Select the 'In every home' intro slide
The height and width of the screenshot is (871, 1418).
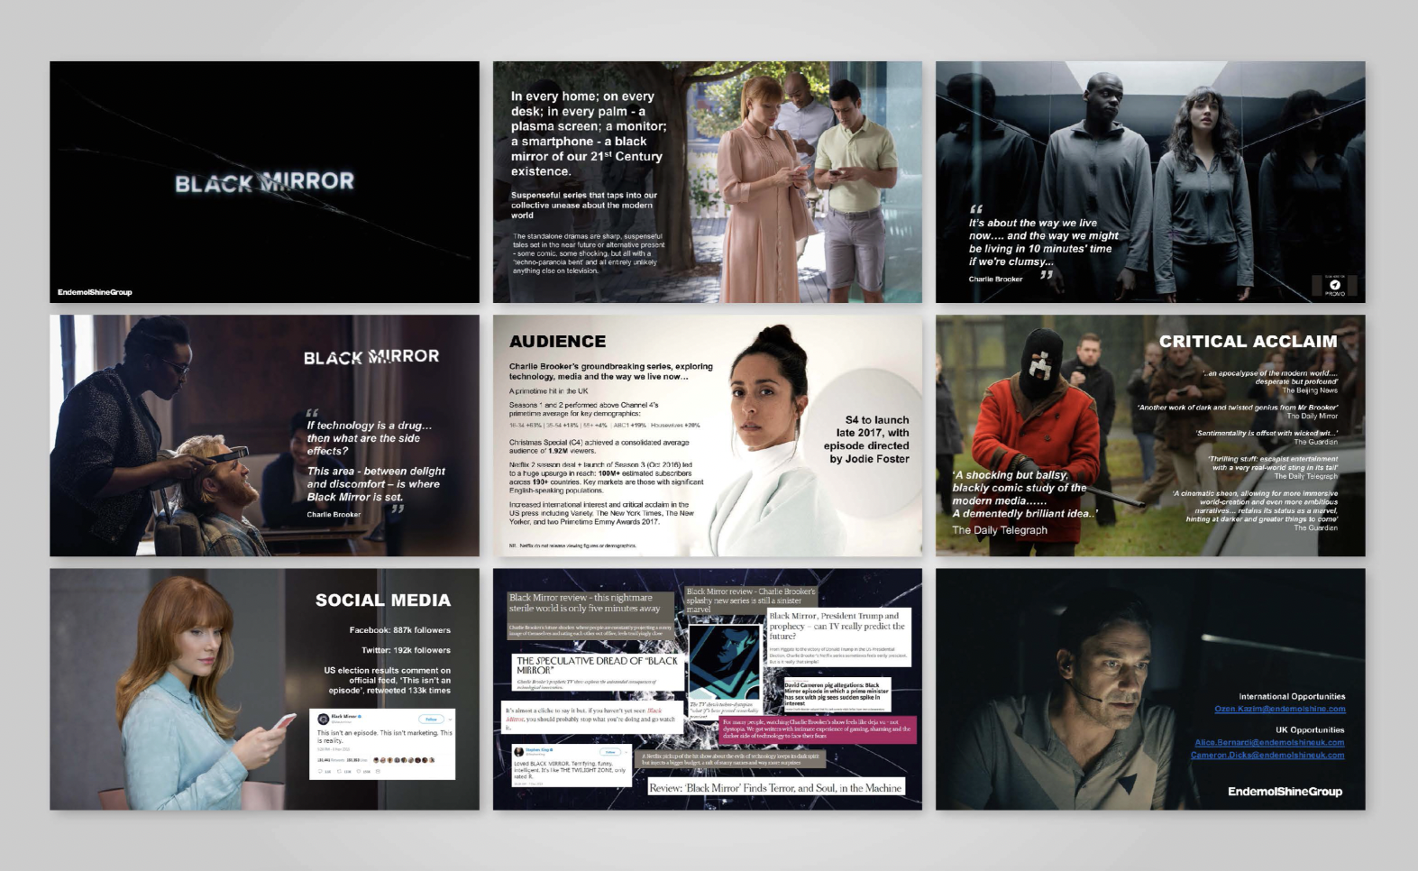point(708,182)
